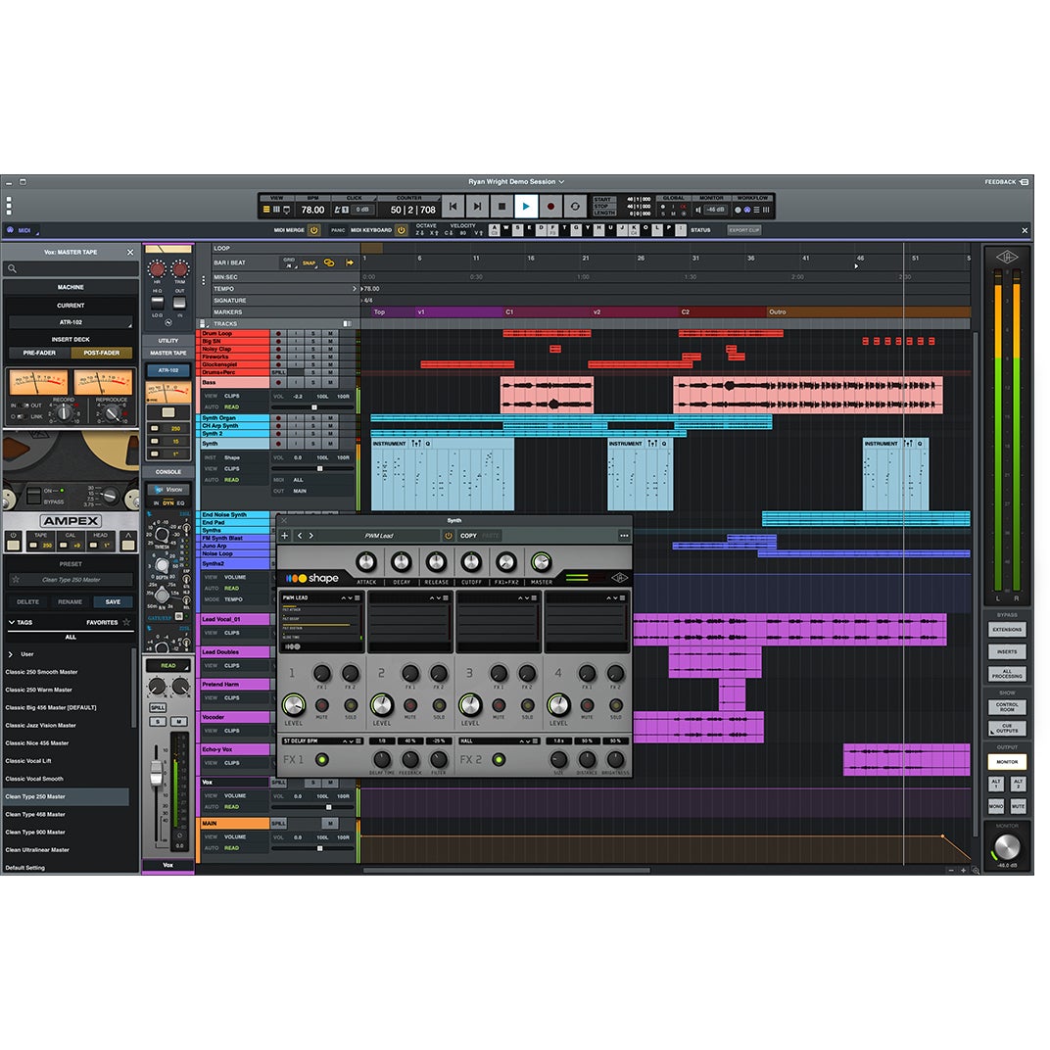Click the Stop transport button
The width and height of the screenshot is (1050, 1050).
pos(501,207)
